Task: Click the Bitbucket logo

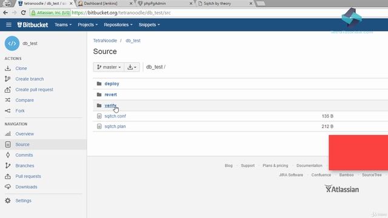Action: point(32,25)
